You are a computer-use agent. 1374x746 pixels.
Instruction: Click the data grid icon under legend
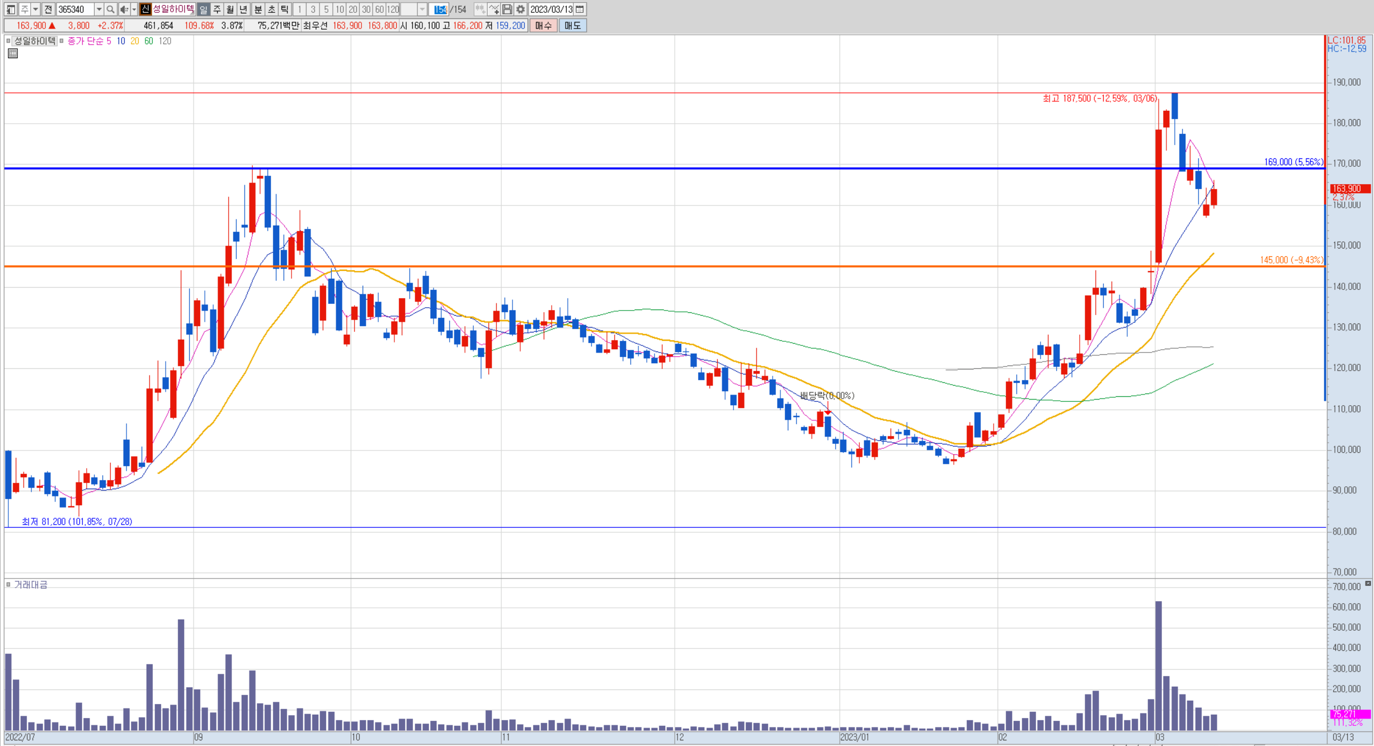(13, 54)
